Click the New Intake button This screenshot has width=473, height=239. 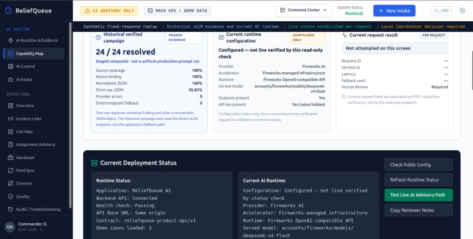pyautogui.click(x=394, y=11)
